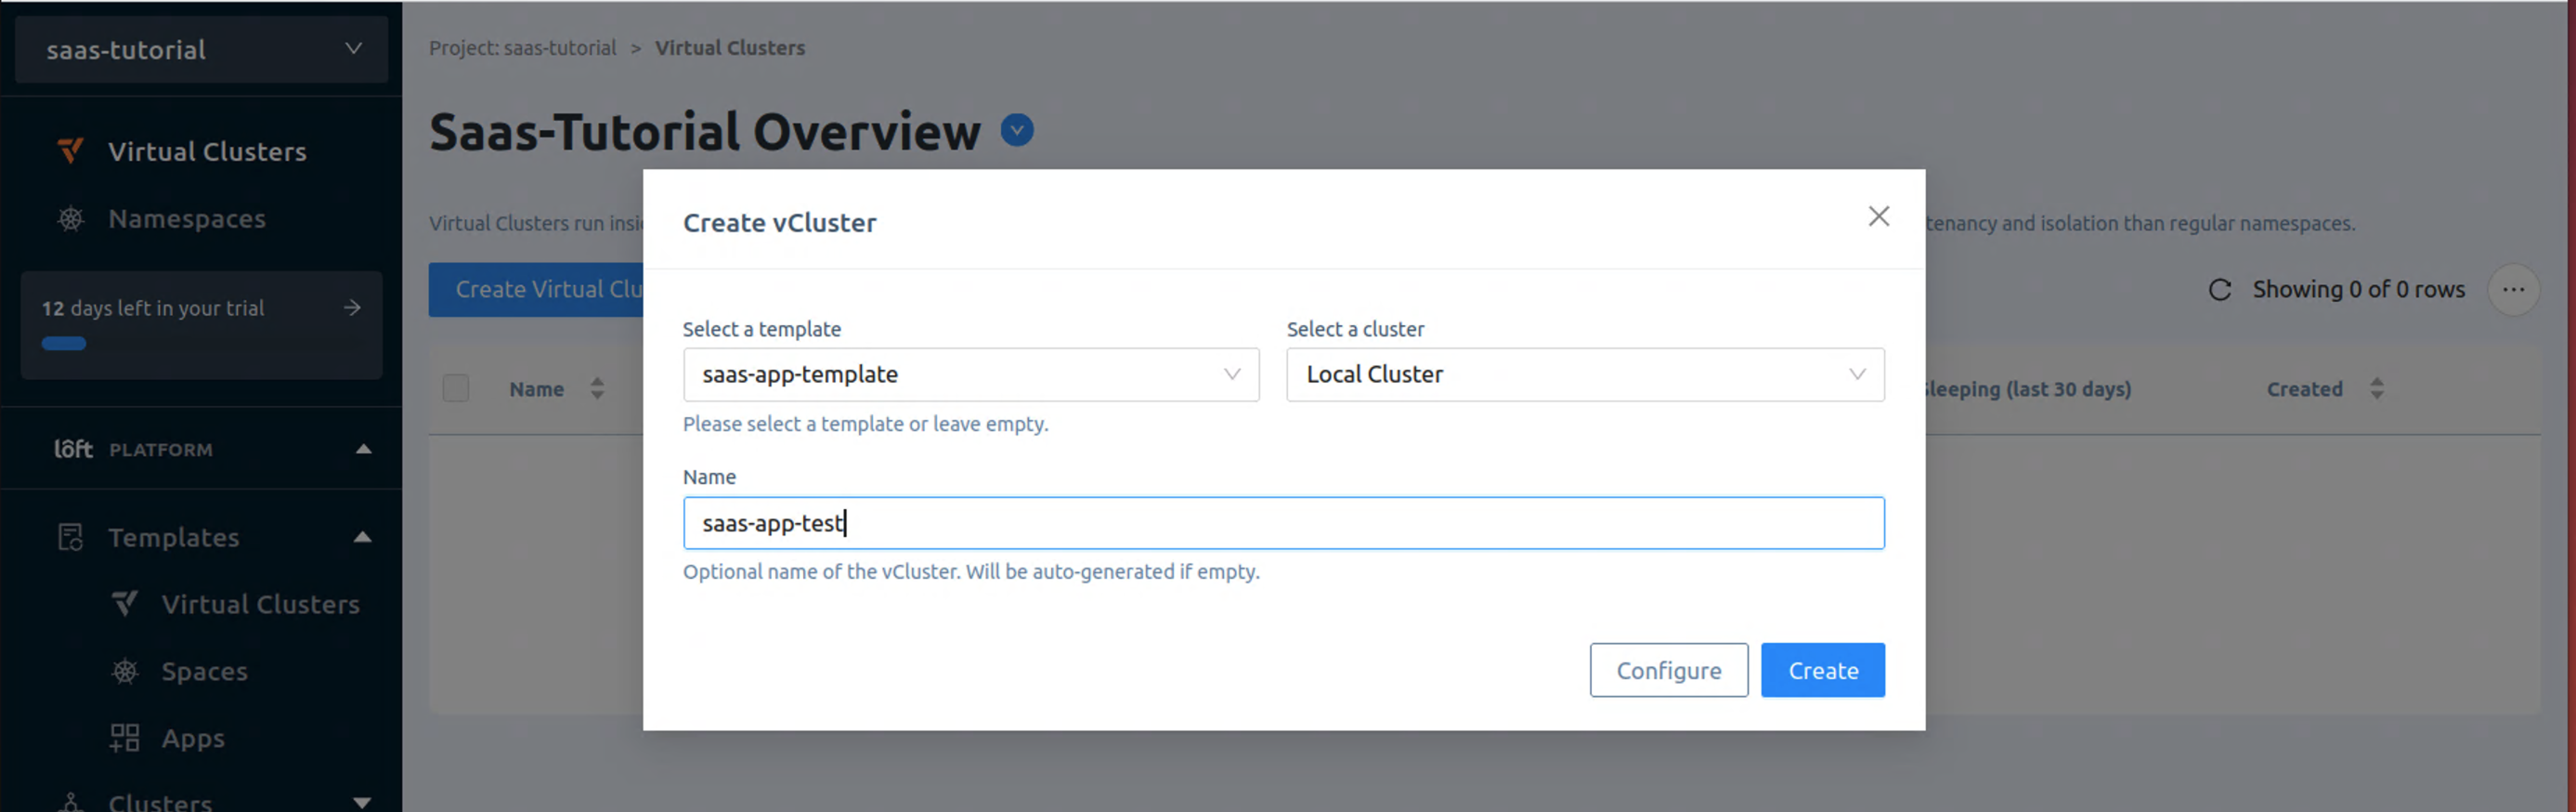Click Create Virtual Cluster button behind dialog

[536, 289]
